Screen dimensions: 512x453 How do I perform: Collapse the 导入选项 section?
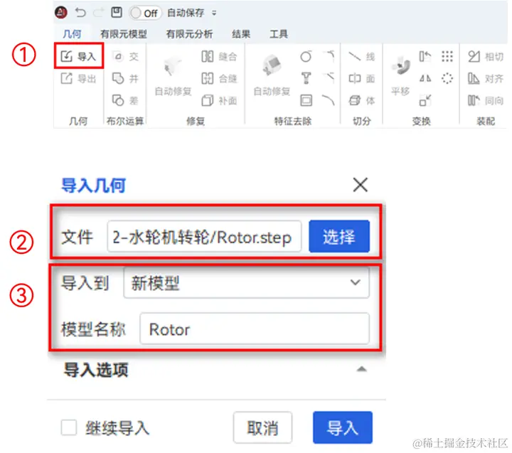[361, 369]
